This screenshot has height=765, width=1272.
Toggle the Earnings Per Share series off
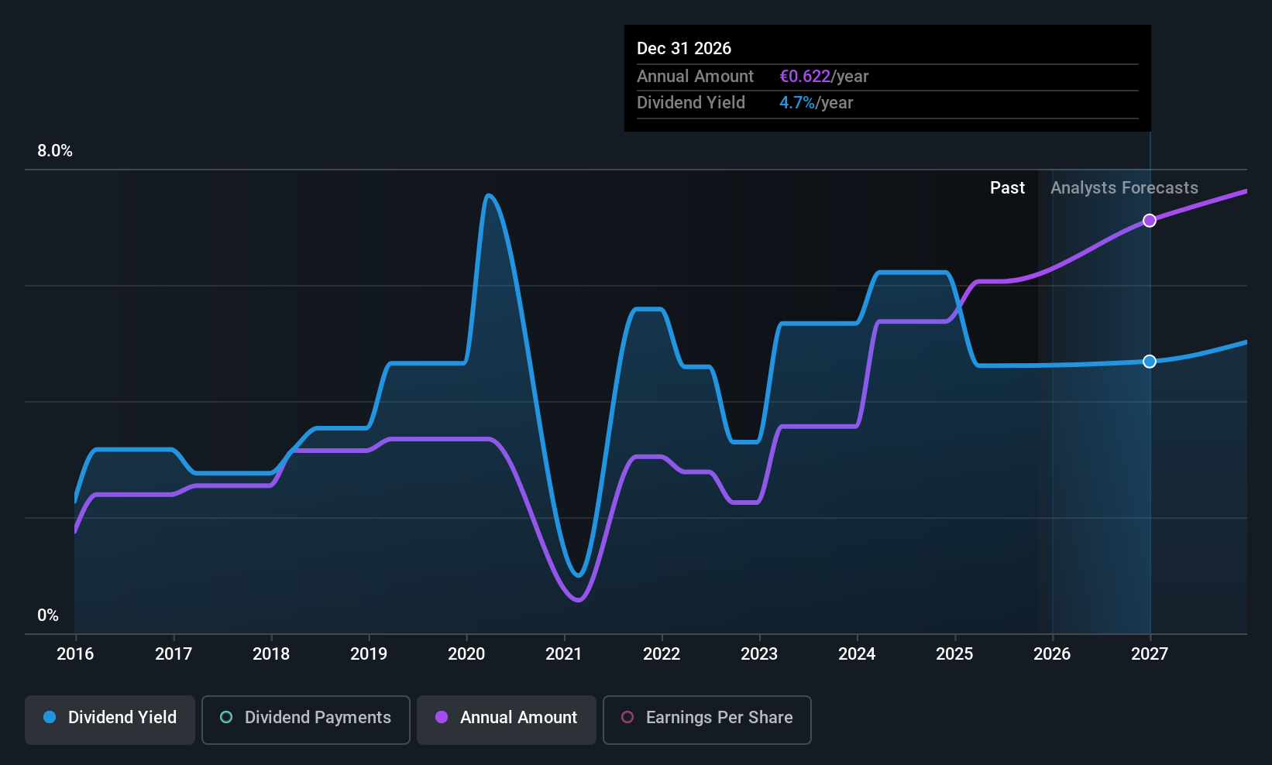706,718
